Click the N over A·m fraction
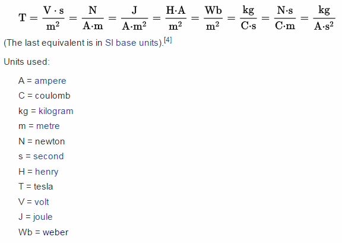This screenshot has width=342, height=243. click(93, 18)
